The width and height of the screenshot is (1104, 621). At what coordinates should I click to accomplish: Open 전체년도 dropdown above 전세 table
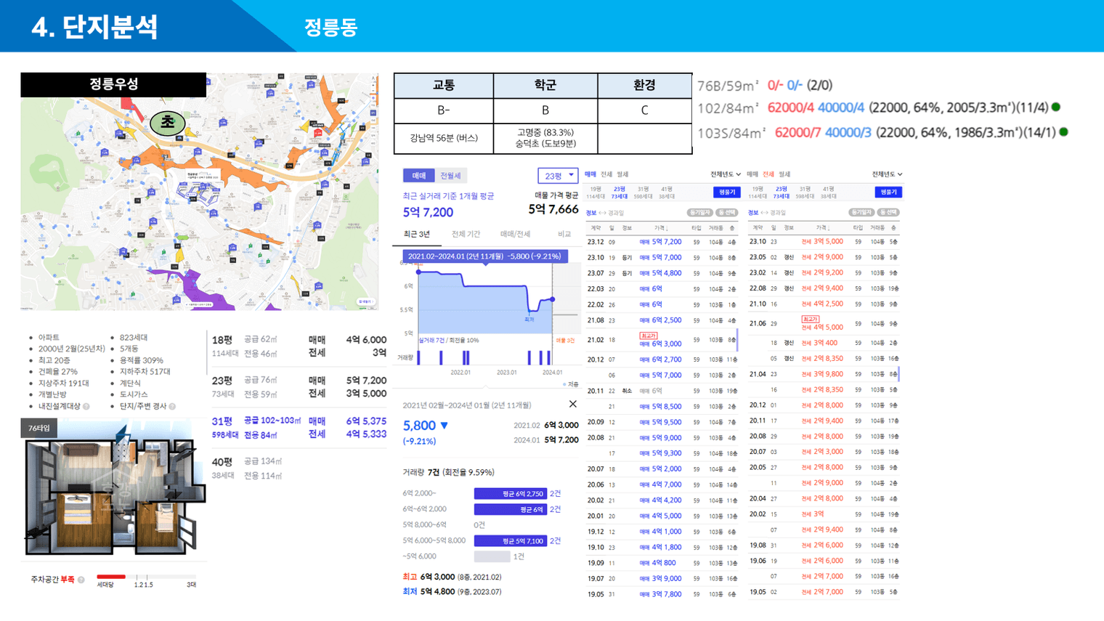click(887, 174)
